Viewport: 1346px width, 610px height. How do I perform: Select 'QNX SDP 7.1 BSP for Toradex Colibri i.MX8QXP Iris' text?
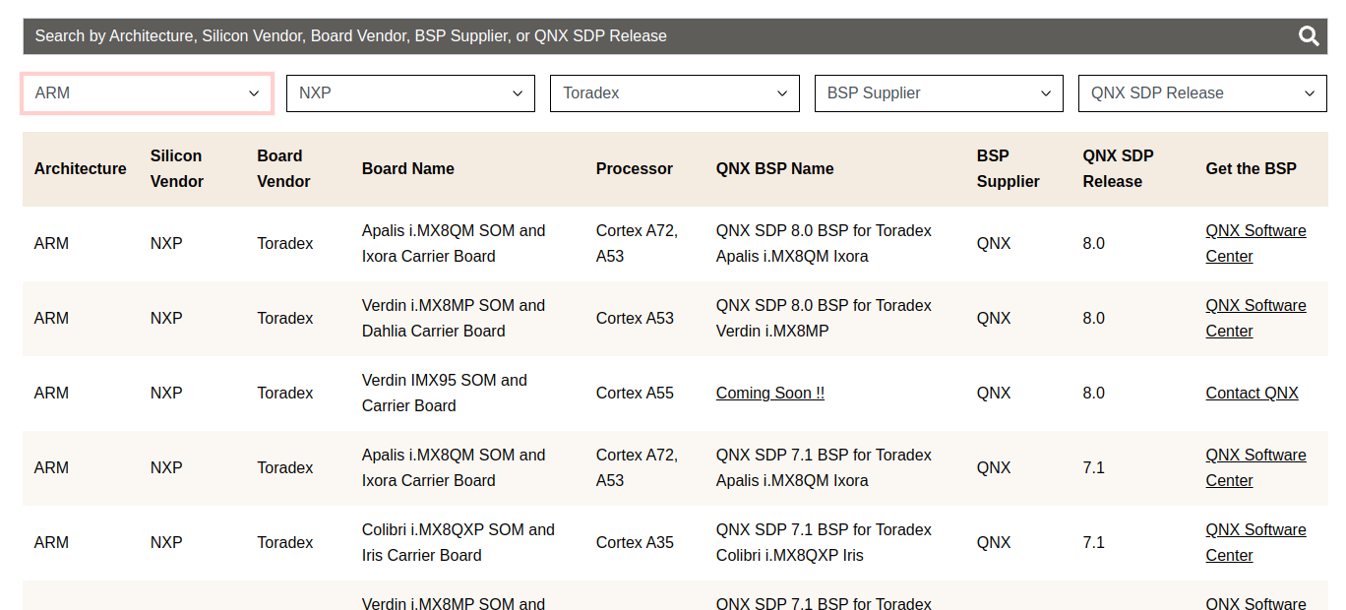click(x=824, y=542)
